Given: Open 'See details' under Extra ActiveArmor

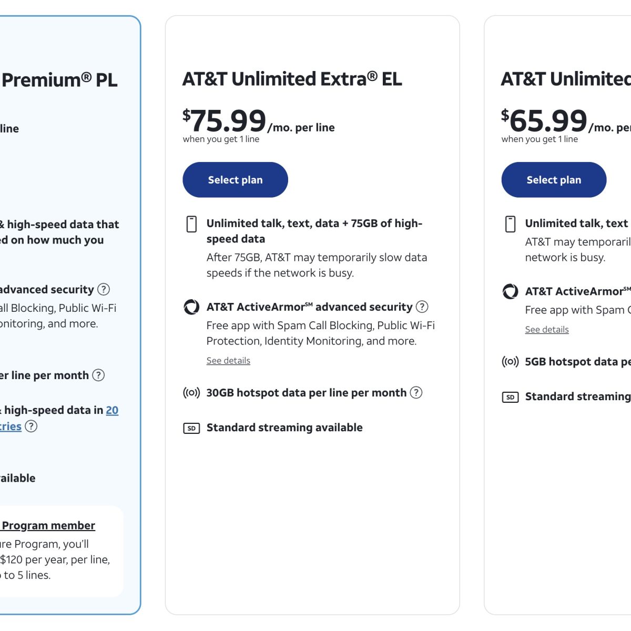Looking at the screenshot, I should tap(228, 361).
